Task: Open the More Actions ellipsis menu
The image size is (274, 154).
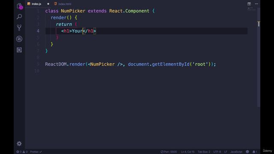Action: [x=256, y=4]
